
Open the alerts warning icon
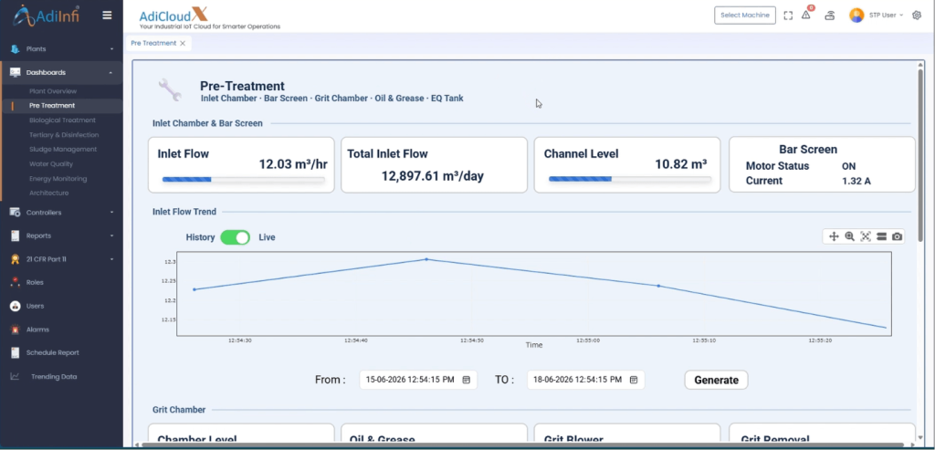tap(806, 16)
